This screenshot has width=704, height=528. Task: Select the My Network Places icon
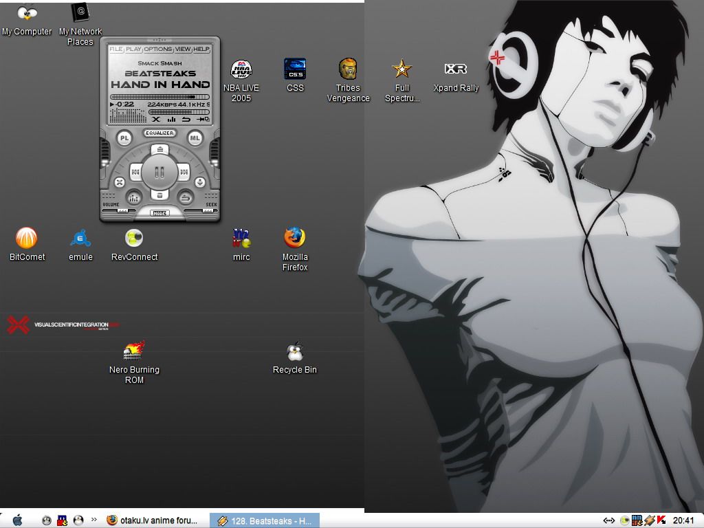80,25
